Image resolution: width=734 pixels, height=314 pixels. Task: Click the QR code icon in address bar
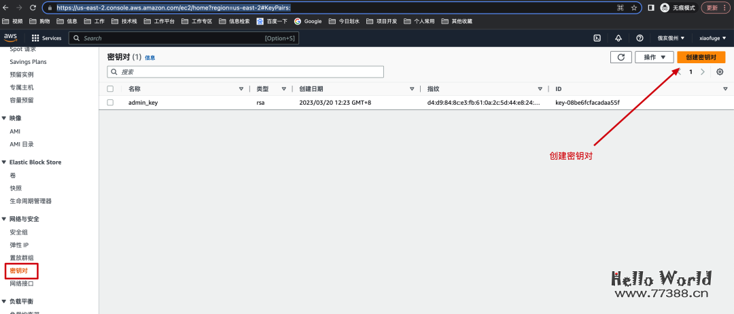click(x=621, y=7)
